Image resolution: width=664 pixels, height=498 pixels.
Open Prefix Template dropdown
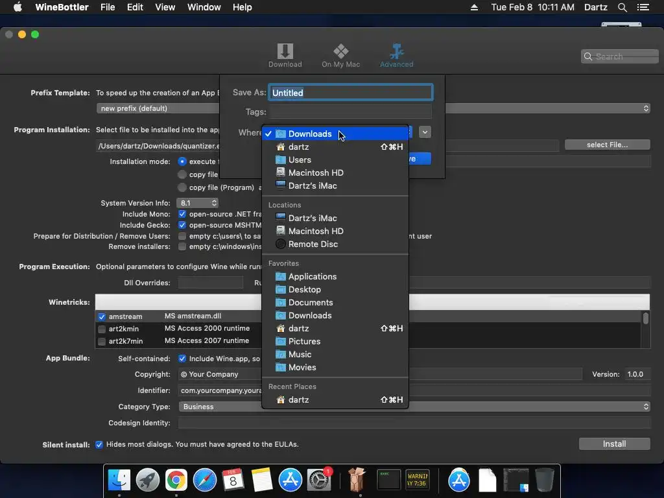(373, 108)
